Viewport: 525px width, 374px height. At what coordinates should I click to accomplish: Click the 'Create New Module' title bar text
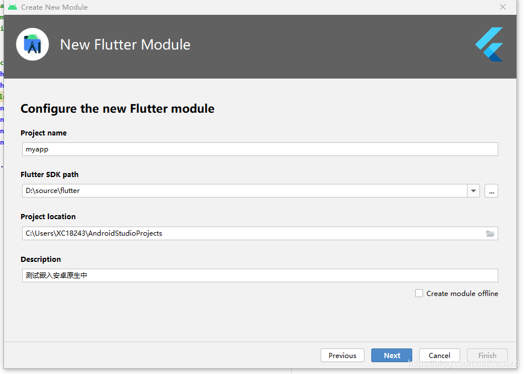tap(54, 7)
